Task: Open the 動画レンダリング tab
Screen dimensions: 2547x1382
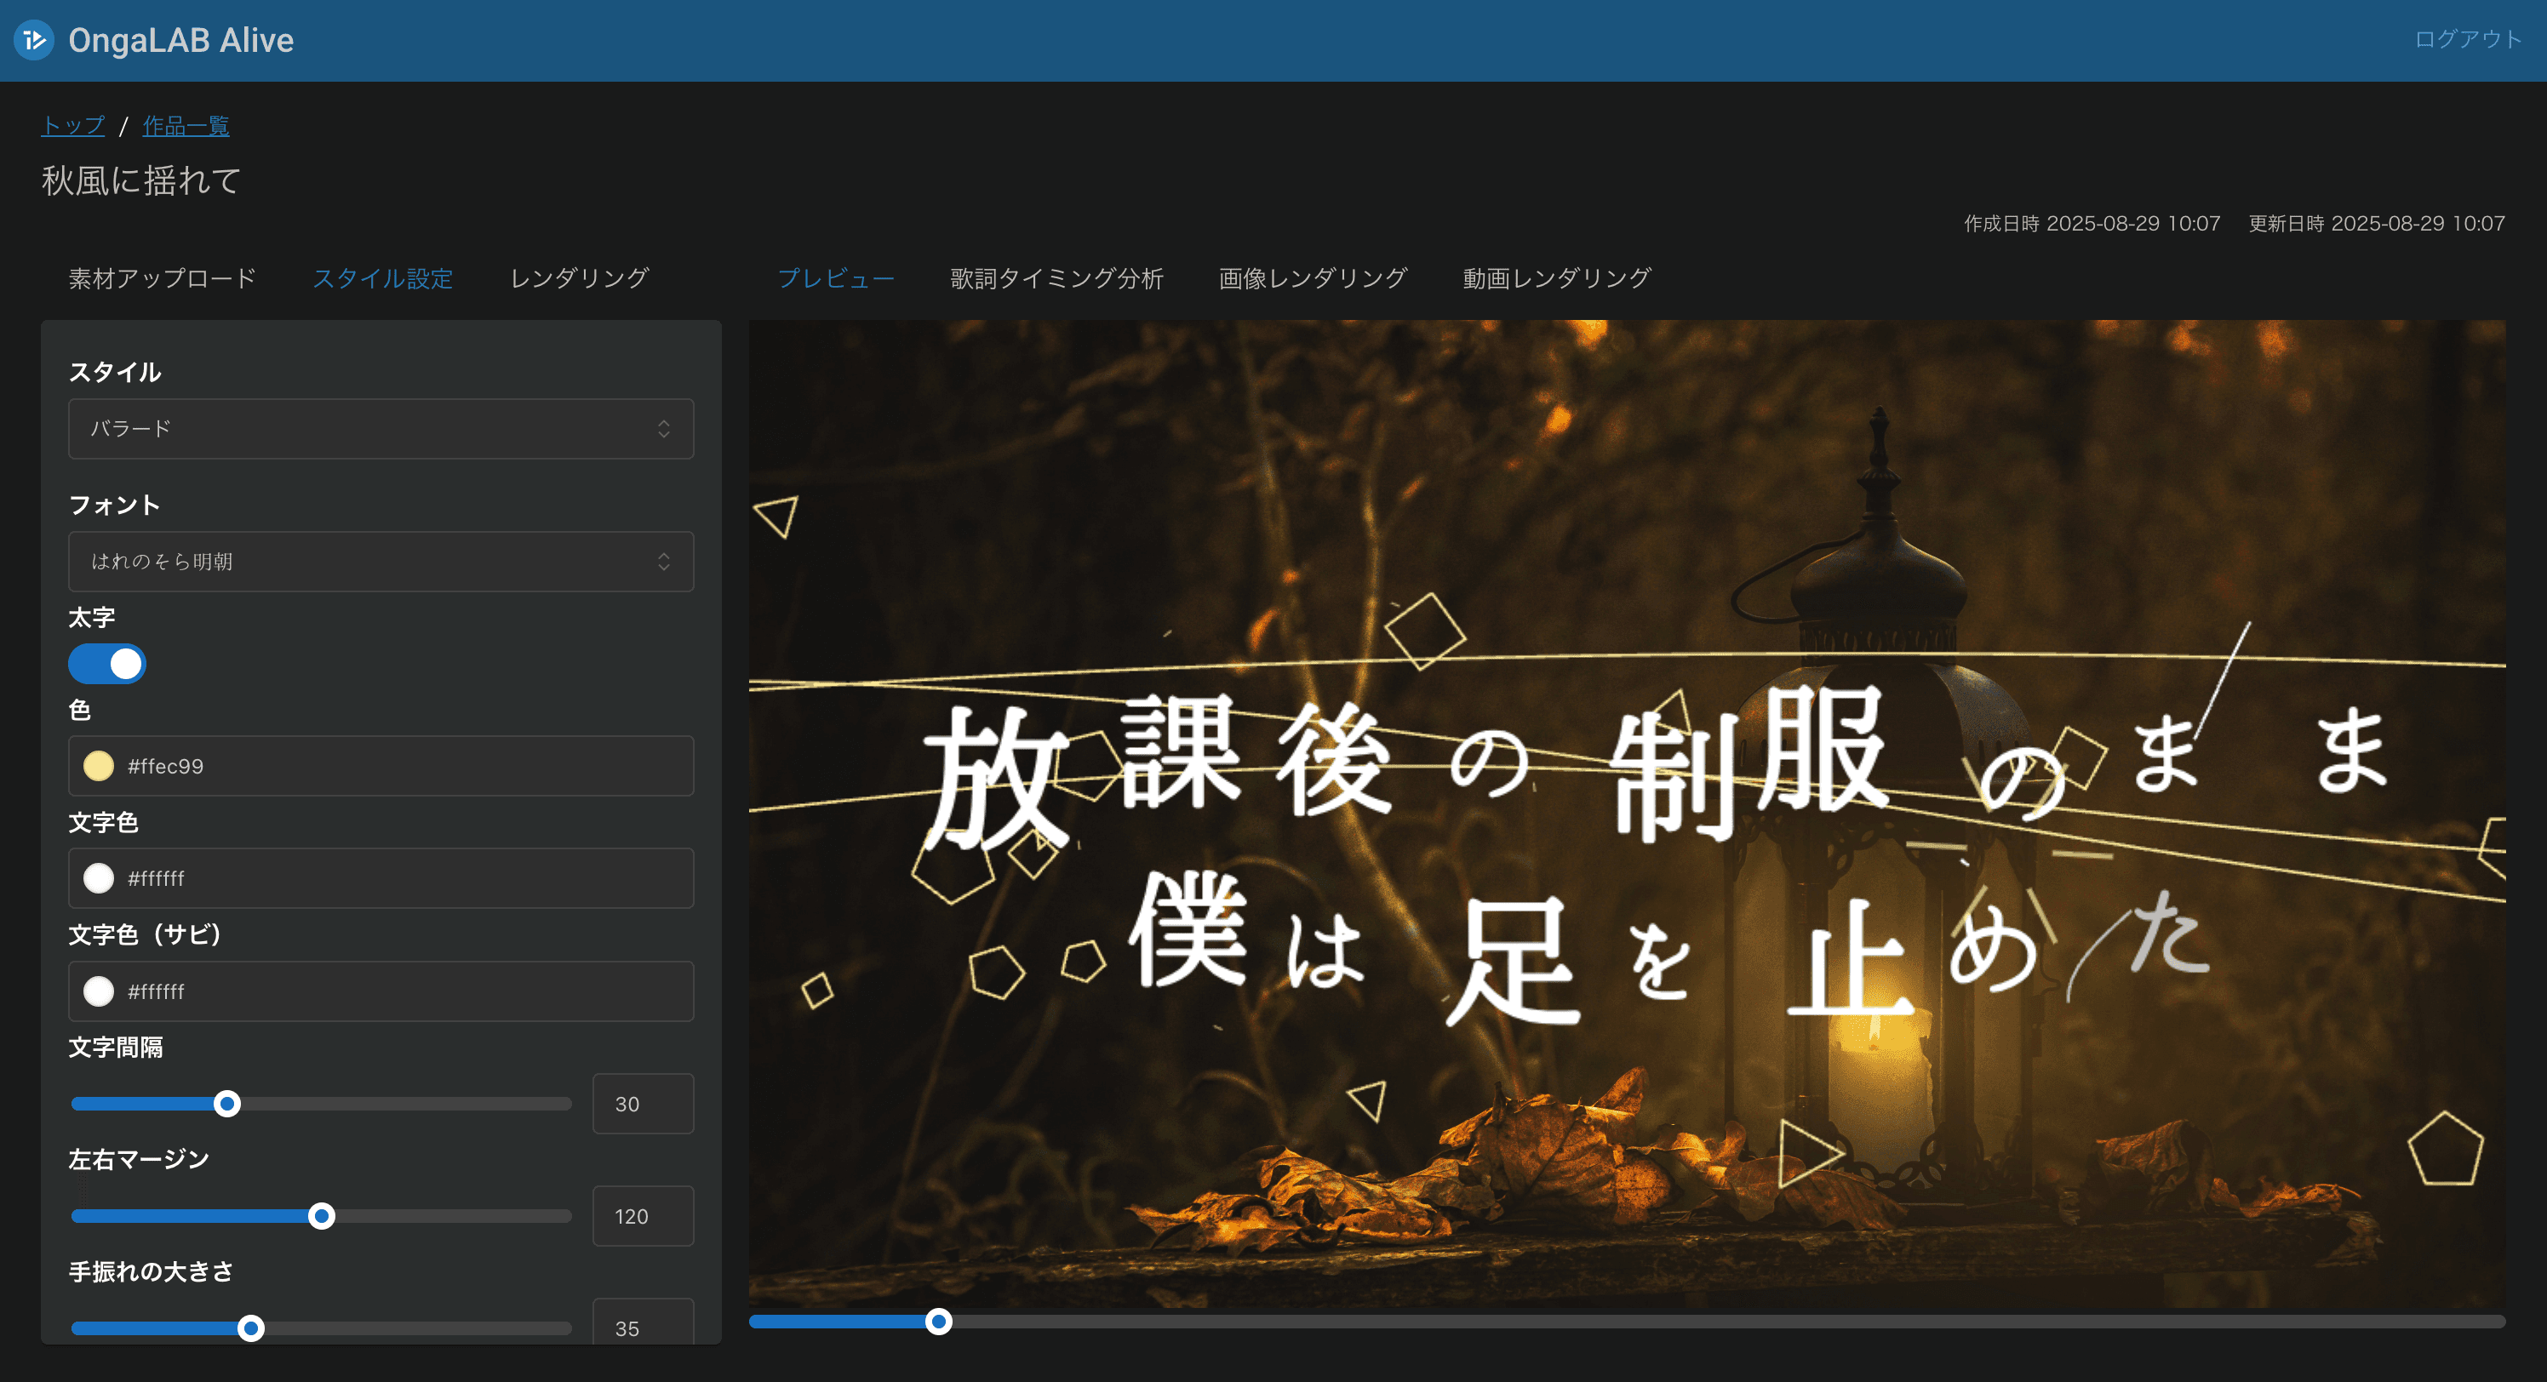Action: pos(1556,279)
